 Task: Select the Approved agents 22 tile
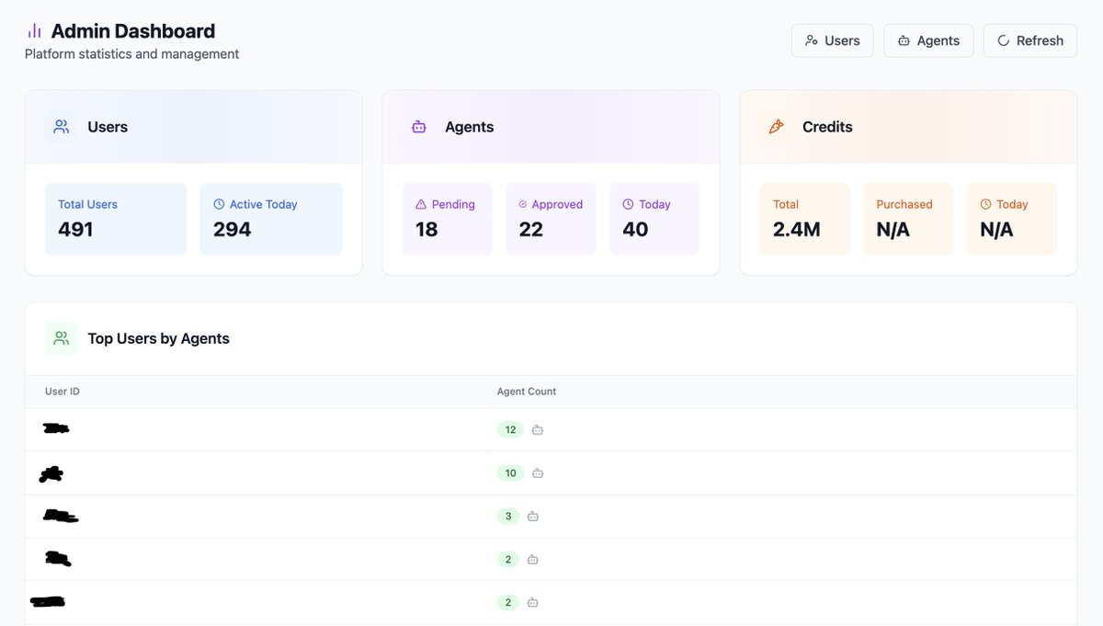coord(551,219)
